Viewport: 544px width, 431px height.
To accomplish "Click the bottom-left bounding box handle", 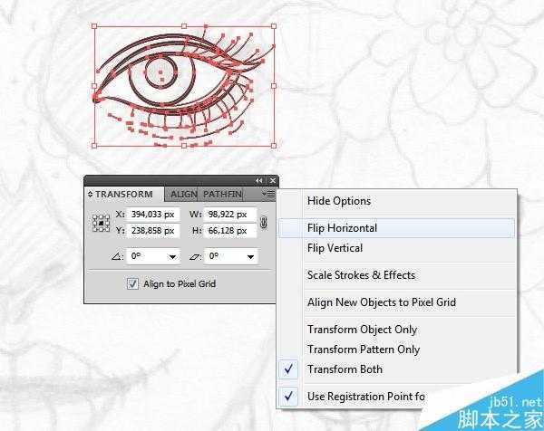I will [x=94, y=146].
